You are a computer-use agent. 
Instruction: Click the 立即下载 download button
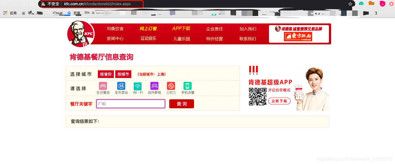[x=279, y=101]
